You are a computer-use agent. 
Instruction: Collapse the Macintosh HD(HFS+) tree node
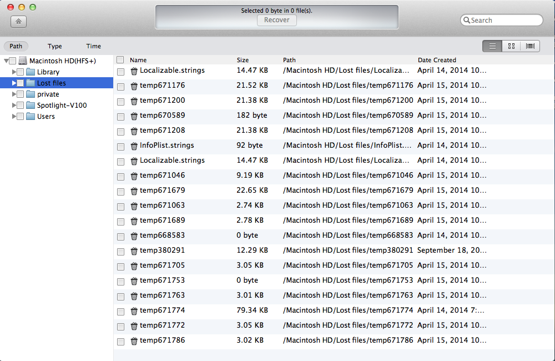point(6,61)
